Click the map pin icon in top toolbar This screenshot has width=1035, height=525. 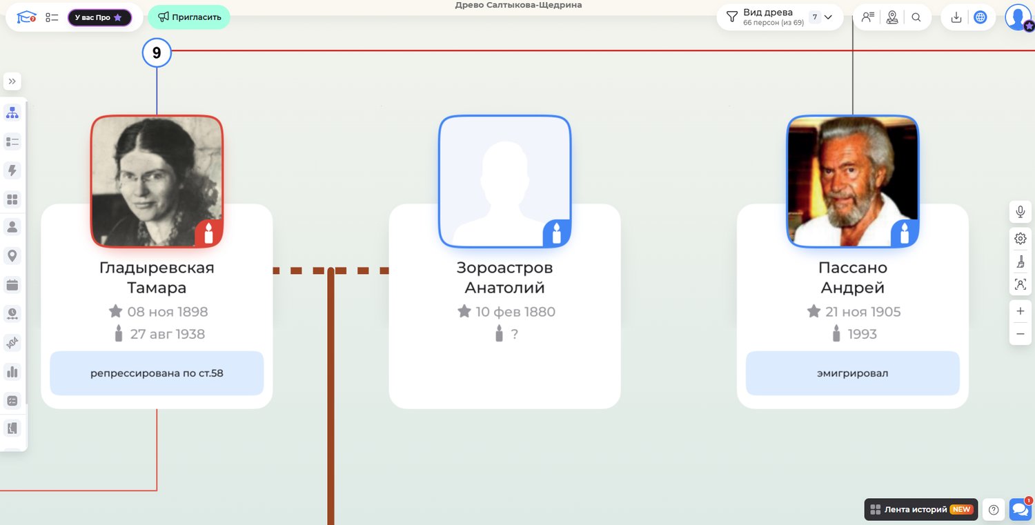click(x=892, y=17)
